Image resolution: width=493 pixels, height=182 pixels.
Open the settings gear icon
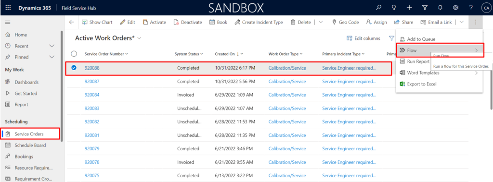[455, 8]
